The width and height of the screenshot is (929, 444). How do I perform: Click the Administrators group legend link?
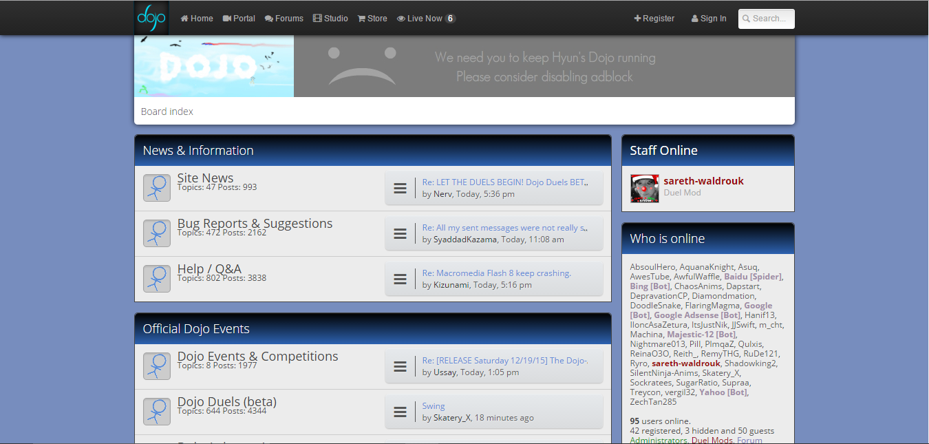(x=658, y=441)
